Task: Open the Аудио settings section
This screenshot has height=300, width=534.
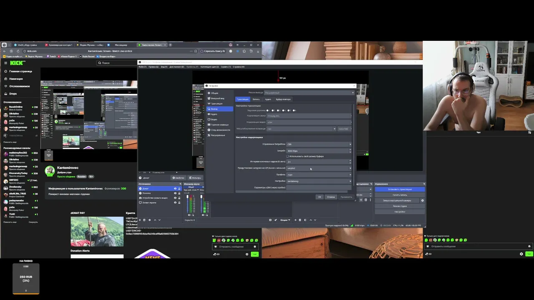Action: tap(220, 114)
